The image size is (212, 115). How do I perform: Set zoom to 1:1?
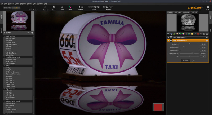(89, 7)
